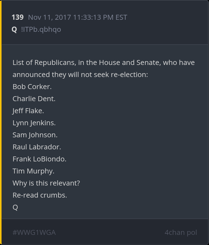The image size is (209, 245).
Task: Click the Lynn Jenkins entry
Action: [x=34, y=123]
